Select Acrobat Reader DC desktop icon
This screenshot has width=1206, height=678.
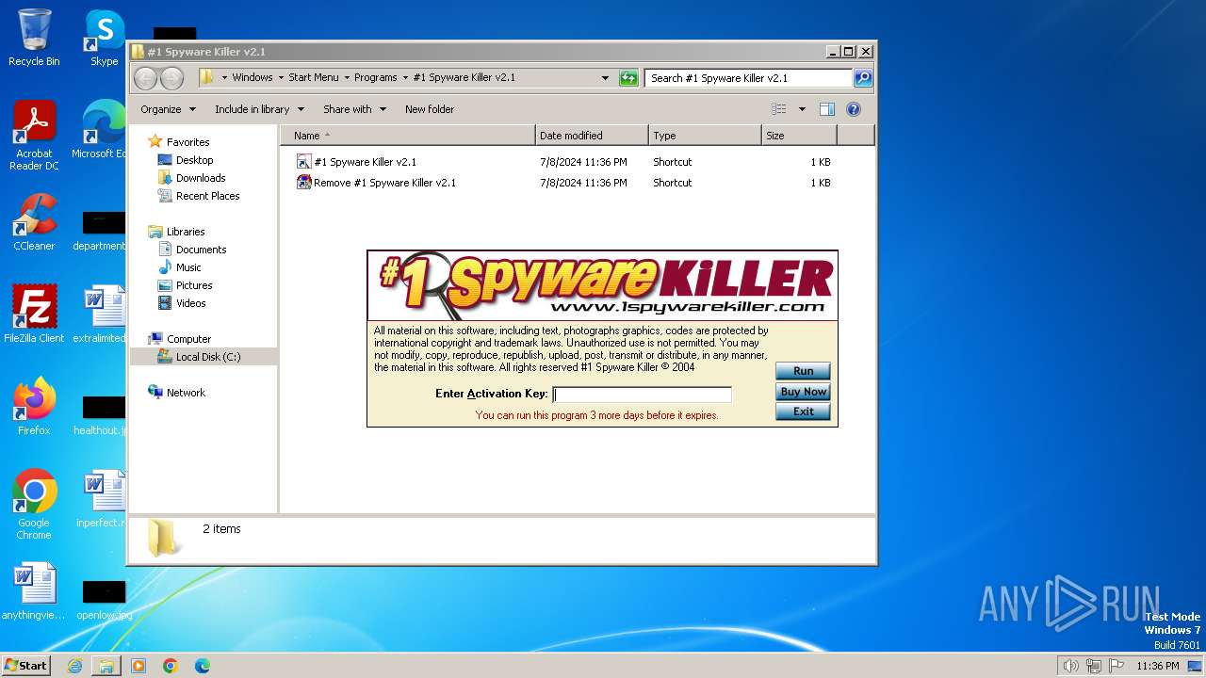click(34, 137)
